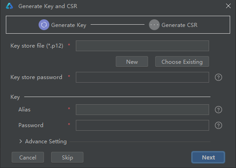Focus the Key store file input field
The height and width of the screenshot is (168, 236).
coord(142,46)
